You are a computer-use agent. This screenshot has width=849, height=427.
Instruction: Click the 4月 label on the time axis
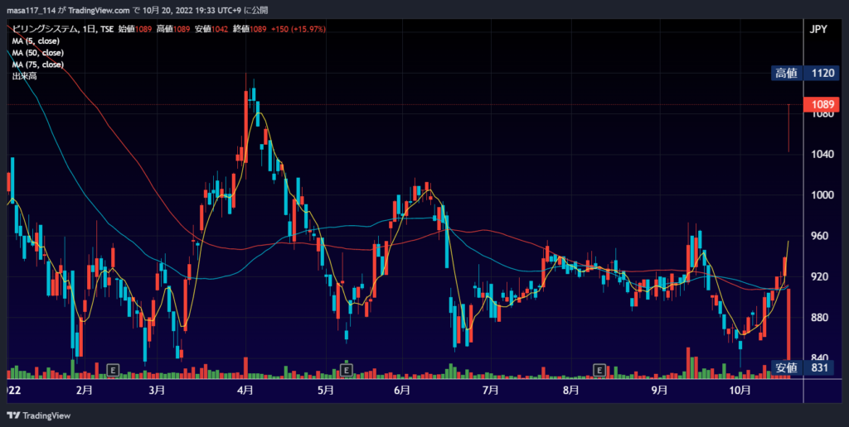tap(245, 391)
